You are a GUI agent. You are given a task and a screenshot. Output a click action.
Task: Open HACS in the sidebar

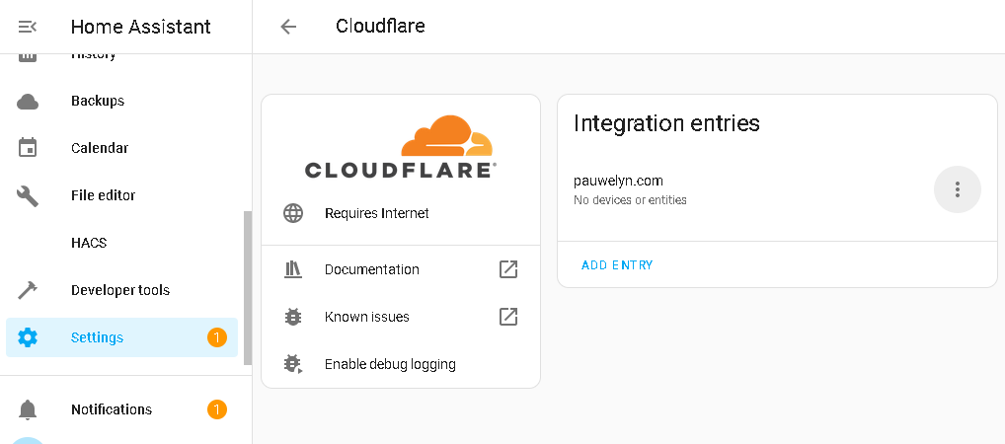(121, 243)
